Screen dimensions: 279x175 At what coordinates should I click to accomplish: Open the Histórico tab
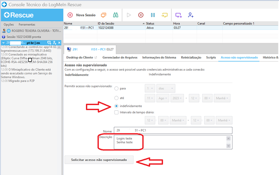[270, 58]
